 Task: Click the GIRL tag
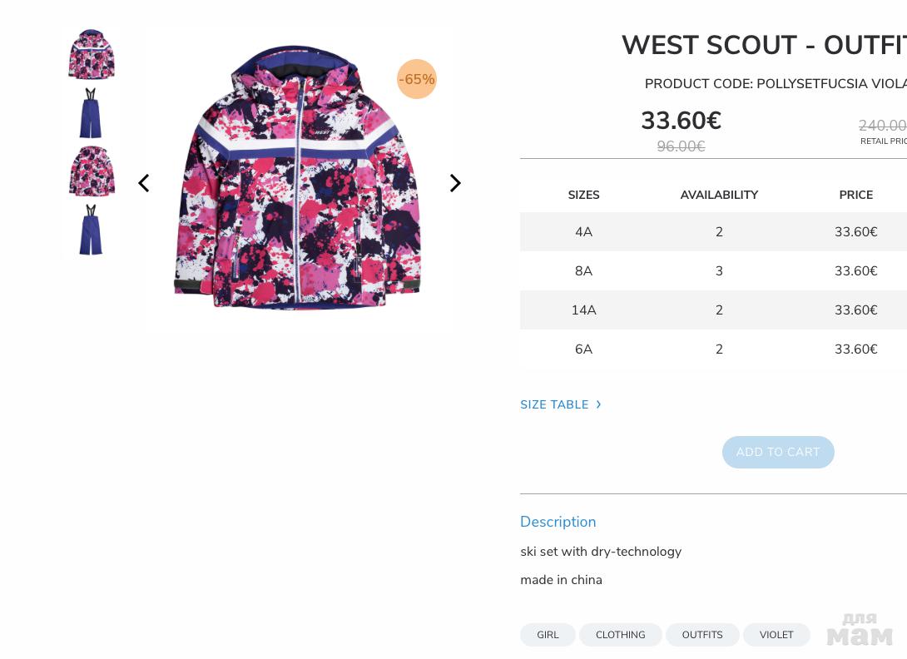point(548,635)
